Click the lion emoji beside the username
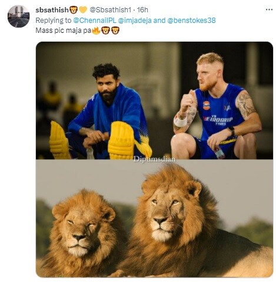 [74, 10]
